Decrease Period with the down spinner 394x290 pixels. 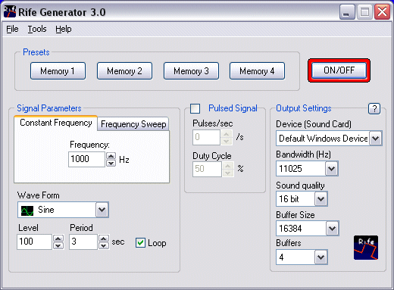click(x=104, y=245)
